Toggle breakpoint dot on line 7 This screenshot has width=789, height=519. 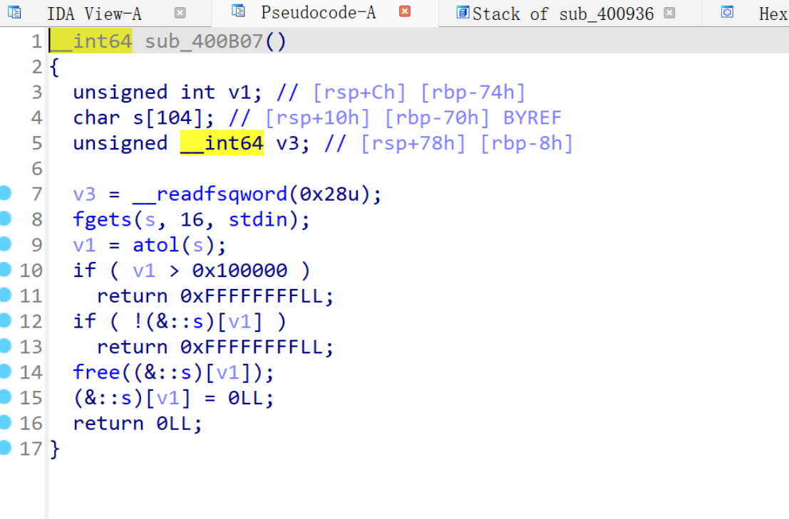coord(6,193)
